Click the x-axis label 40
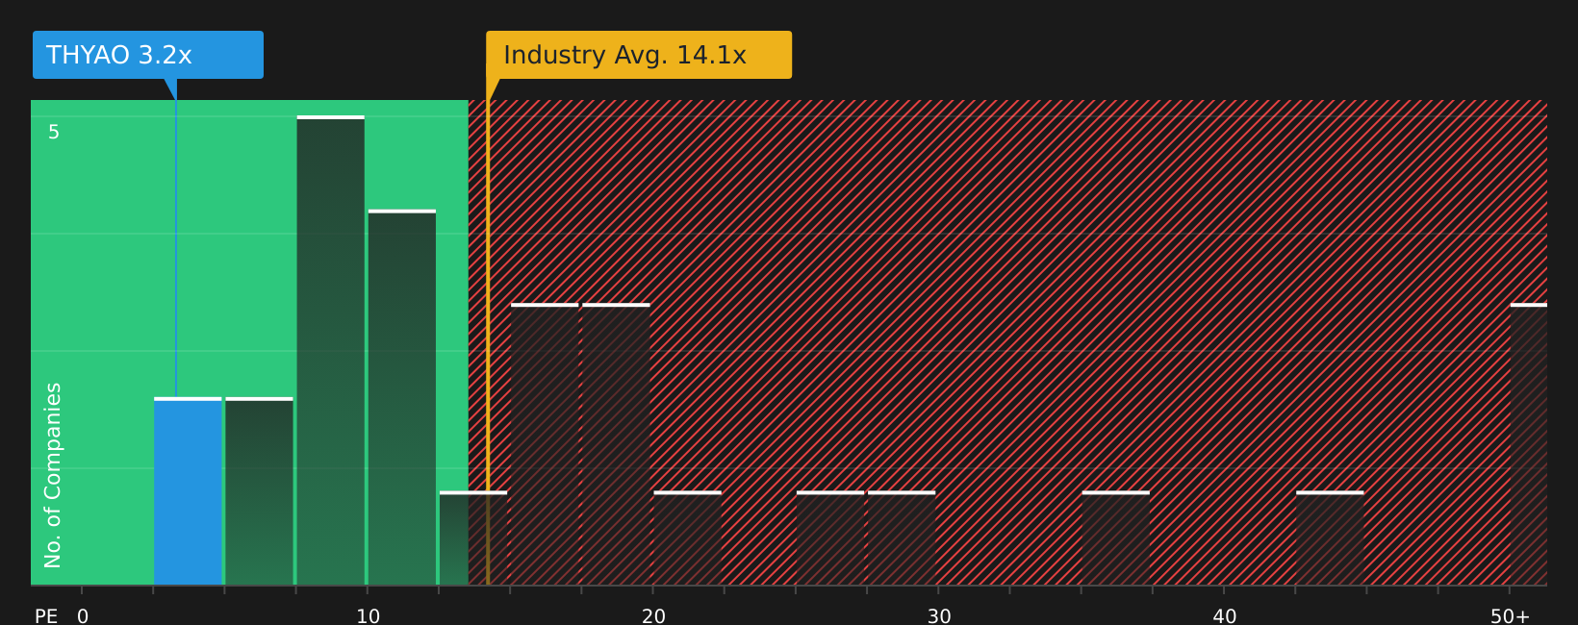Screen dimensions: 1578x625 1225,616
